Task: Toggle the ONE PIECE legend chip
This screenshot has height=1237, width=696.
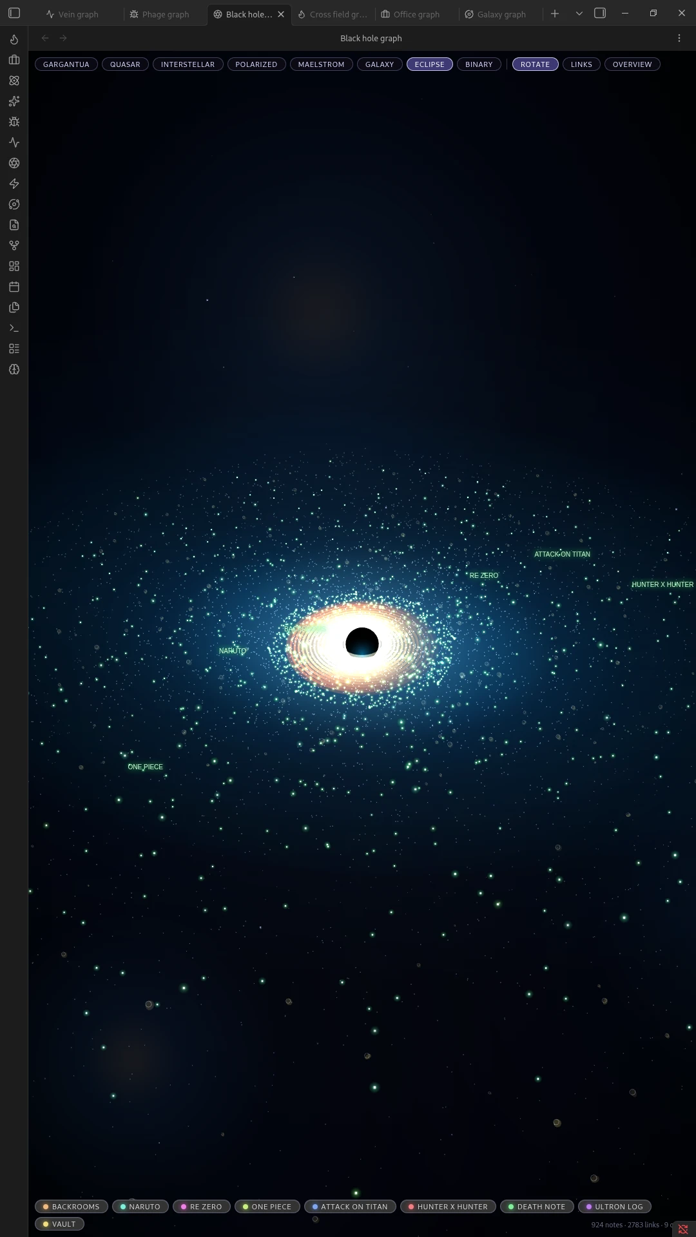Action: click(267, 1207)
